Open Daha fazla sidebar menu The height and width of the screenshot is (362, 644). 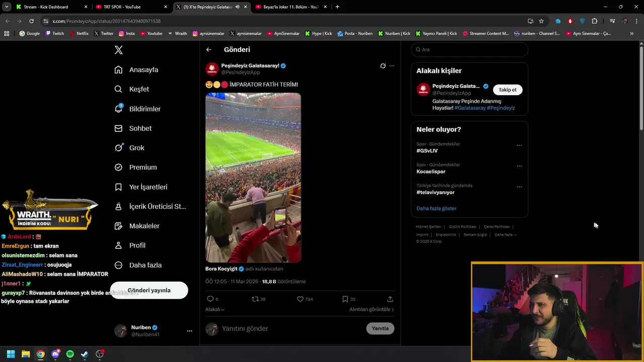click(x=138, y=265)
